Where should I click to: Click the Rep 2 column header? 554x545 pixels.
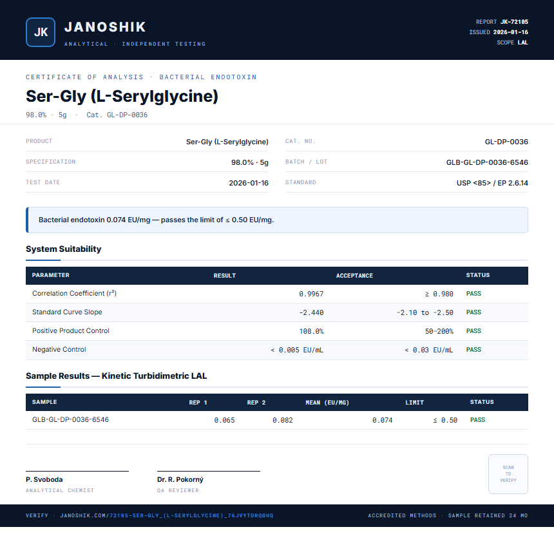pyautogui.click(x=256, y=402)
